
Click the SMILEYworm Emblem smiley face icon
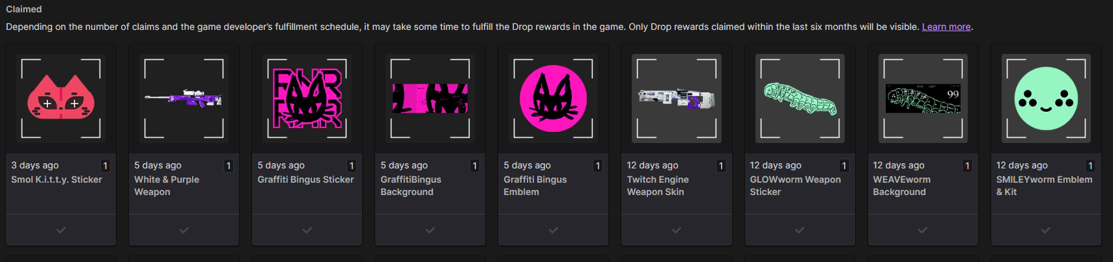pyautogui.click(x=1046, y=99)
